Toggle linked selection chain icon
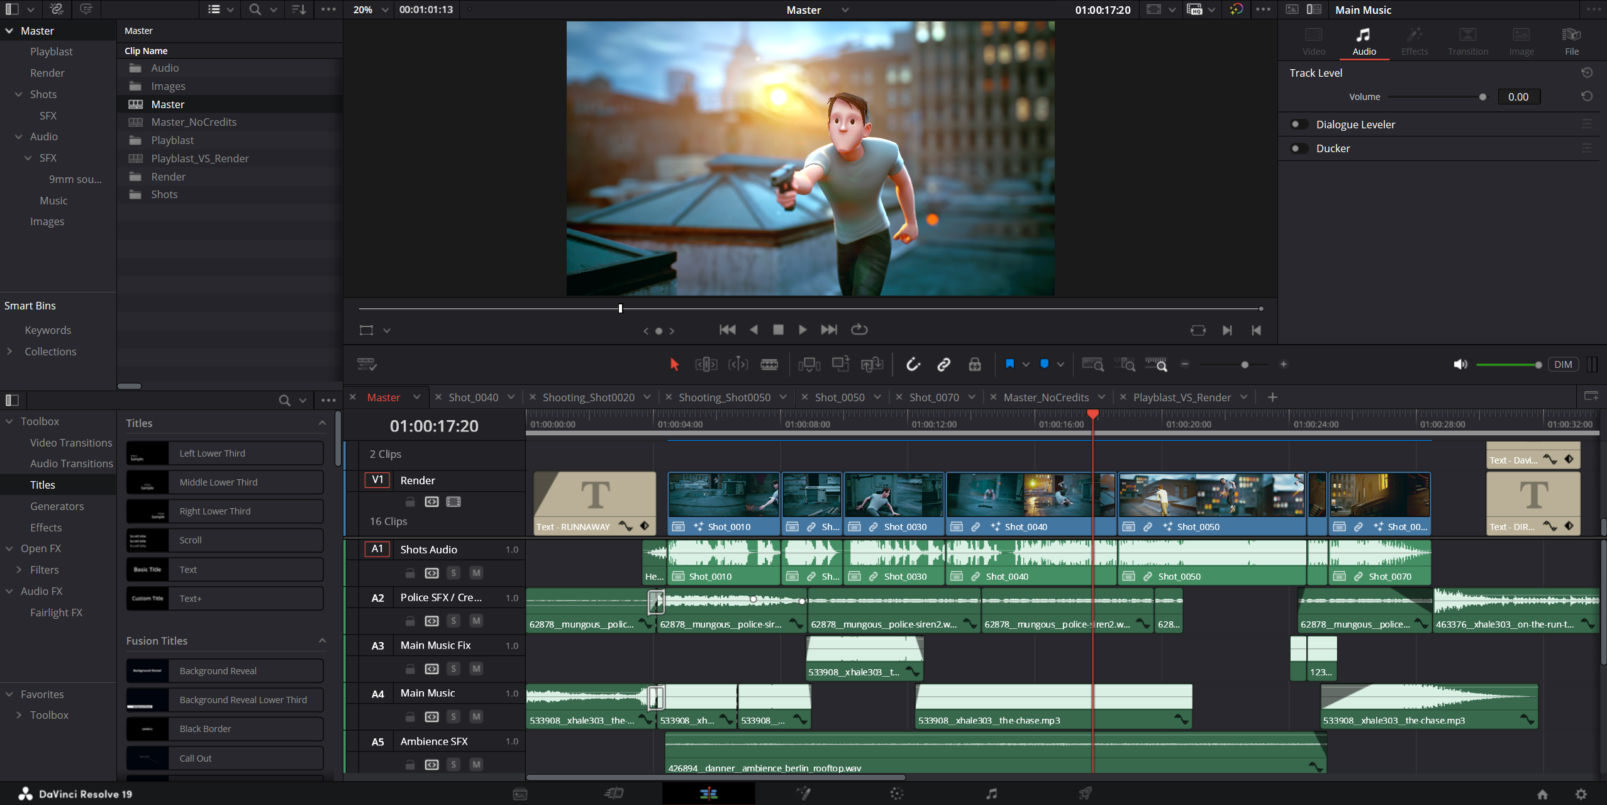This screenshot has width=1607, height=805. (x=943, y=364)
